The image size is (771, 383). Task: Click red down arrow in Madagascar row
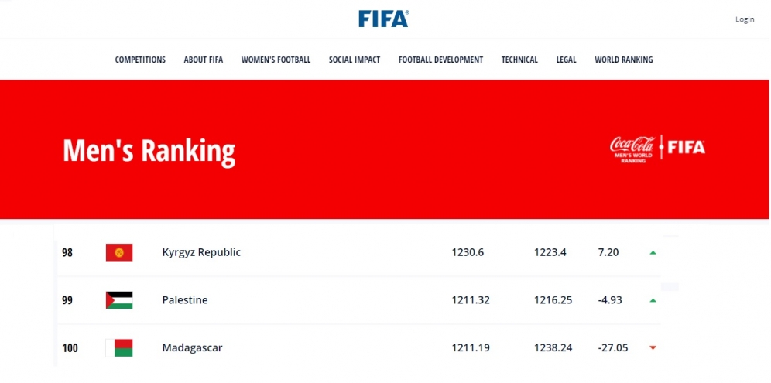(653, 348)
